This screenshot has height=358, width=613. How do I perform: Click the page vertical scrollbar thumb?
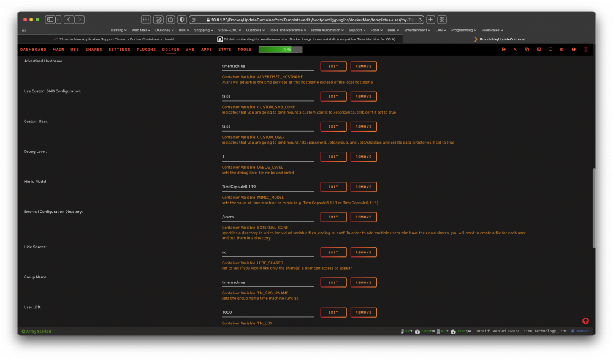tap(594, 208)
